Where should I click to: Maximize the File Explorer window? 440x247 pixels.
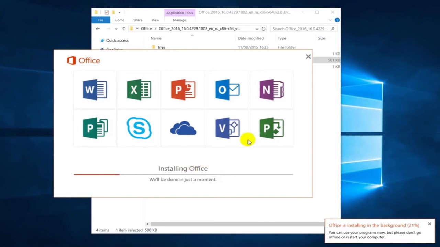coord(317,12)
